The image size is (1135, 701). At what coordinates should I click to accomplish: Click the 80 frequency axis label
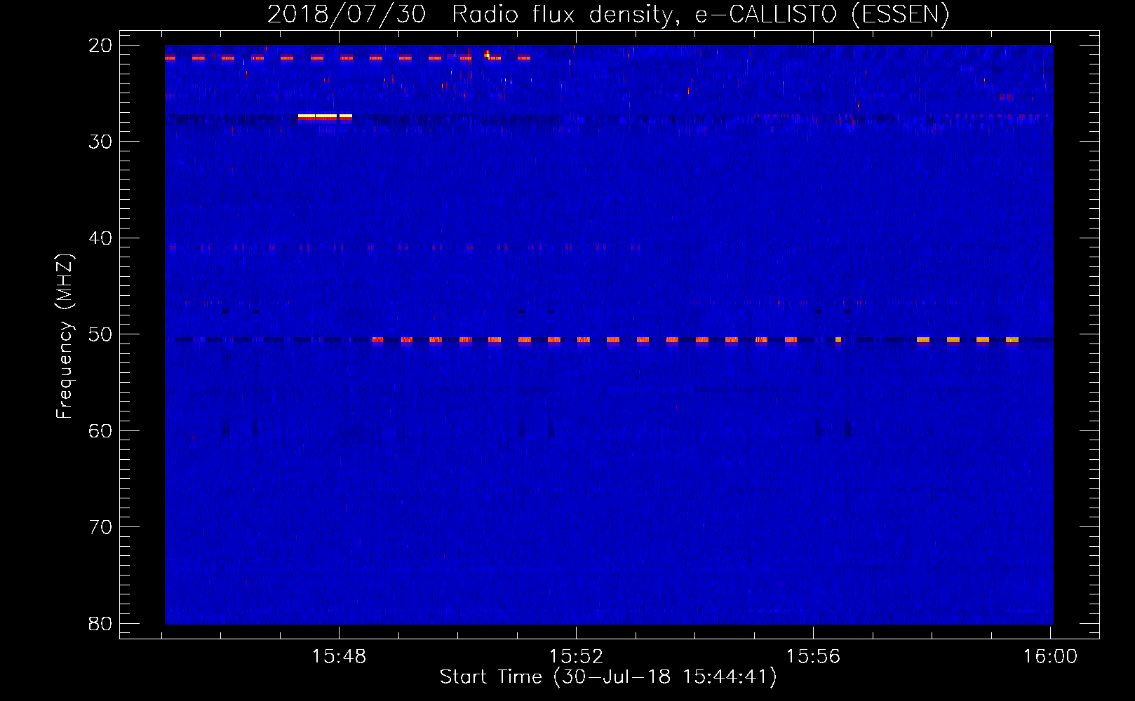click(100, 623)
